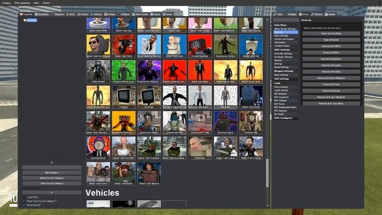Image resolution: width=382 pixels, height=215 pixels.
Task: Spawn the Clockman Digital NPC
Action: pos(226,122)
